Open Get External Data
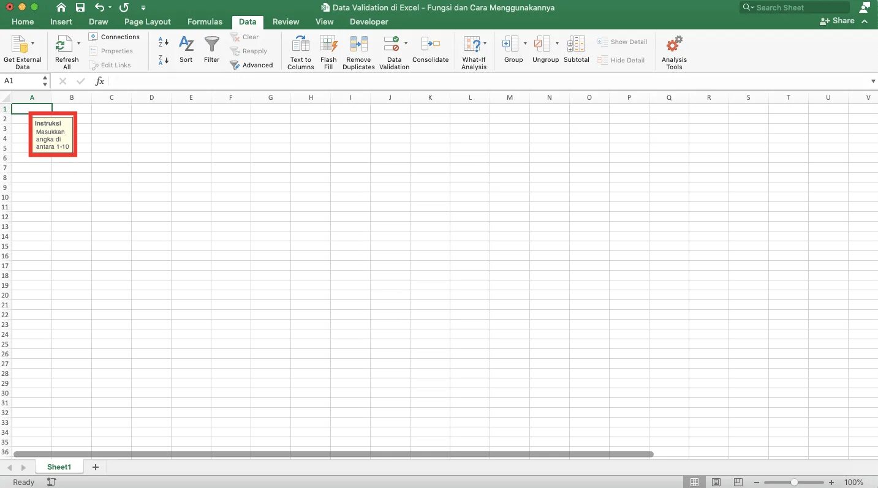The width and height of the screenshot is (878, 488). click(23, 53)
